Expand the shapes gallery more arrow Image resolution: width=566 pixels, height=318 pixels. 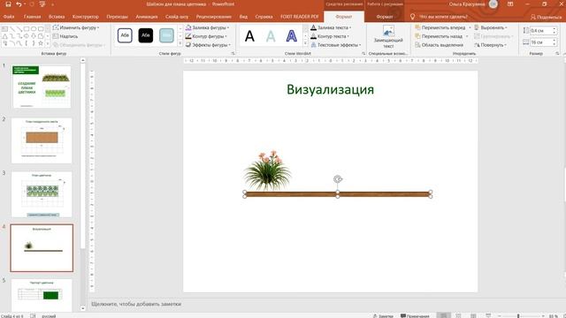pos(48,43)
